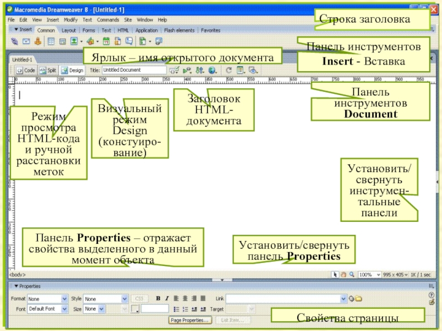Viewport: 442px width, 331px height.
Task: Align text right
Action: [x=194, y=298]
